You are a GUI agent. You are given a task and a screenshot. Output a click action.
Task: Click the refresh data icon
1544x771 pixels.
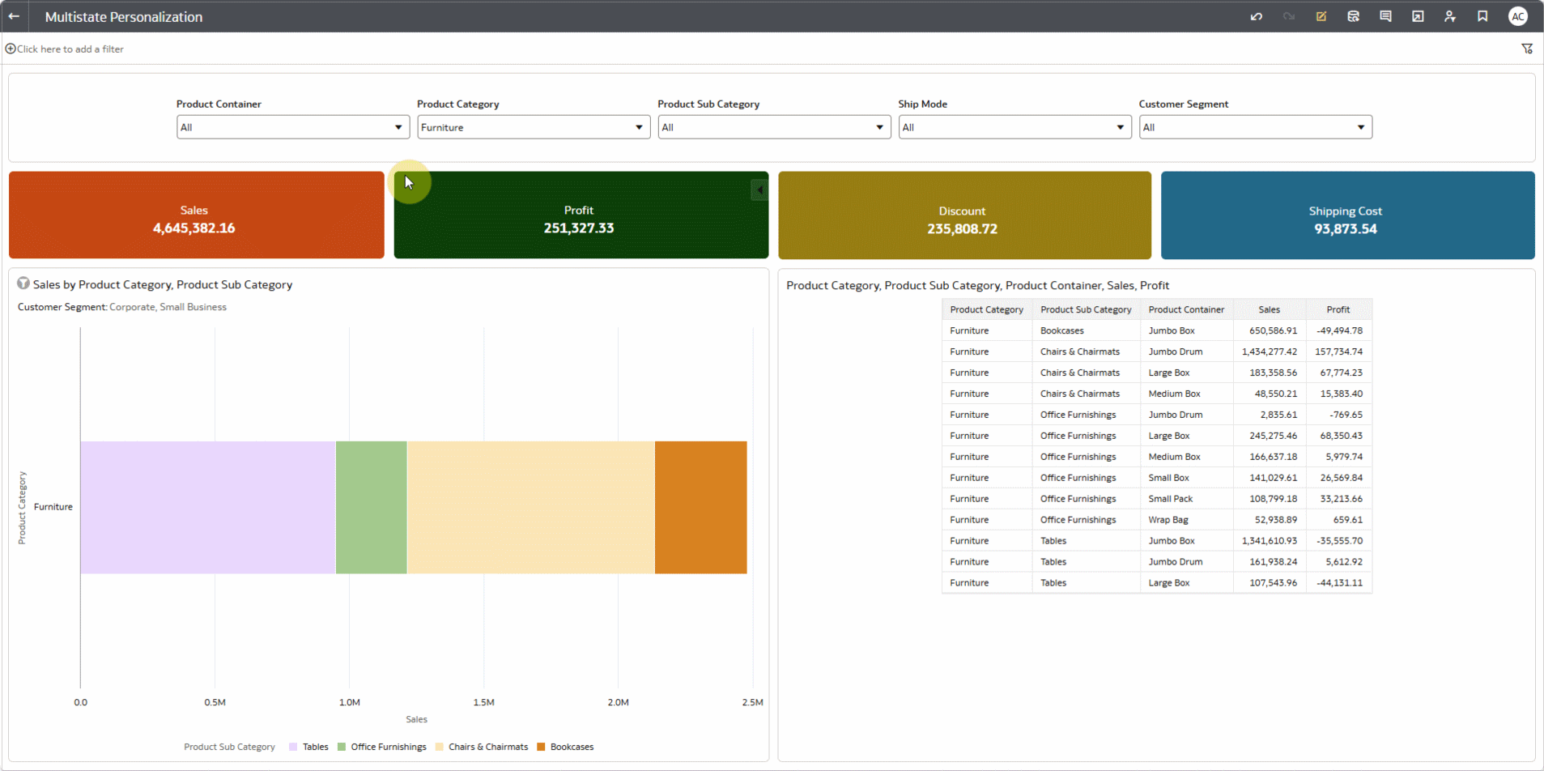[1353, 16]
